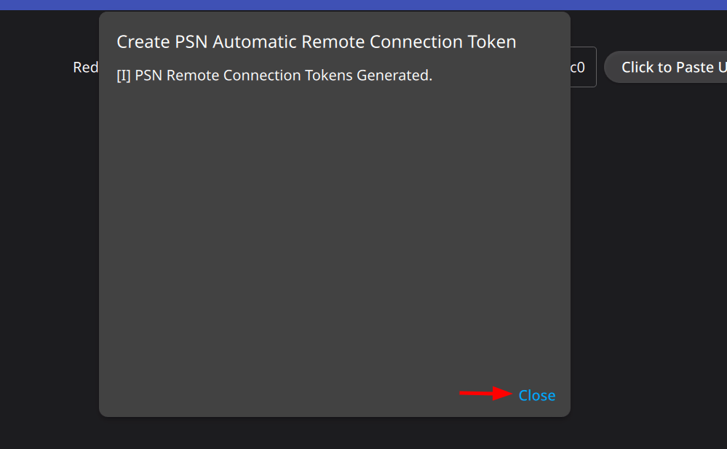This screenshot has height=449, width=727.
Task: Click the word 'Automatic' in dialog heading
Action: (255, 41)
